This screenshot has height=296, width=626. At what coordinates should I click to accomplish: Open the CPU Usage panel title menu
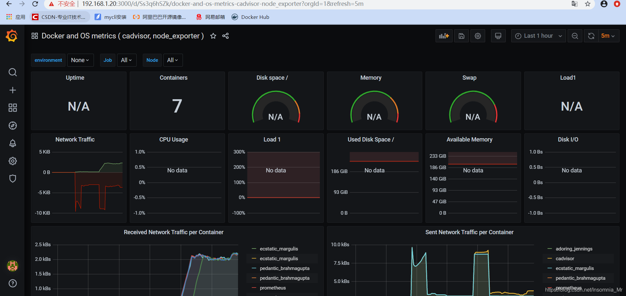click(173, 140)
